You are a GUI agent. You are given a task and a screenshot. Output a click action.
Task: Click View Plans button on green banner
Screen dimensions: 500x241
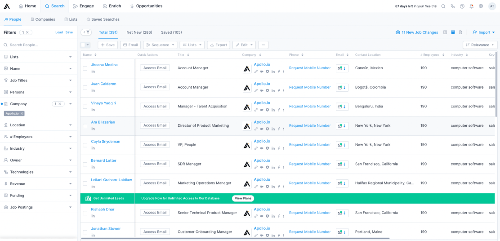point(243,198)
